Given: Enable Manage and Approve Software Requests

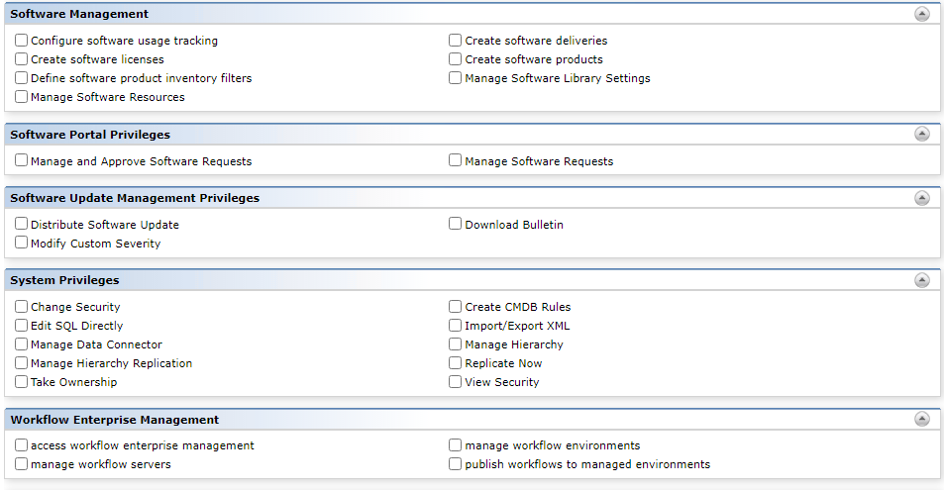Looking at the screenshot, I should [21, 160].
